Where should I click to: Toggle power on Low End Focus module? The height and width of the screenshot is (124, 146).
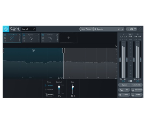click(x=5, y=35)
